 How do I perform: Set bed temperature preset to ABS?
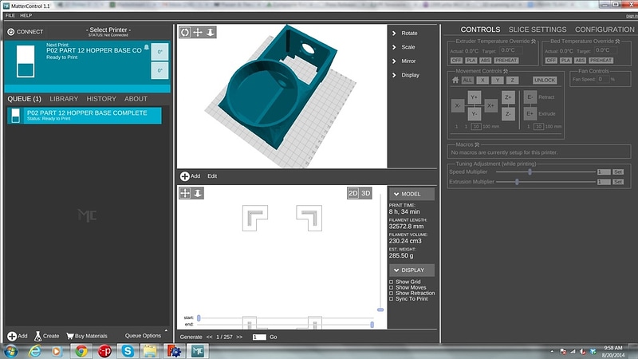click(x=580, y=61)
